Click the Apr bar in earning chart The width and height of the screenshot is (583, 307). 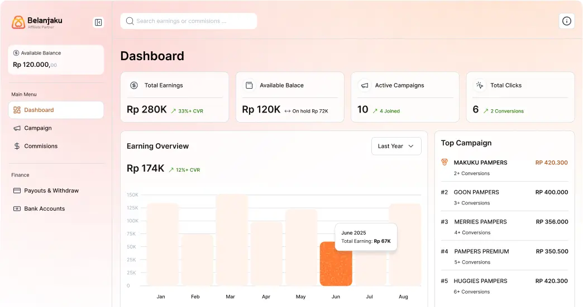266,254
